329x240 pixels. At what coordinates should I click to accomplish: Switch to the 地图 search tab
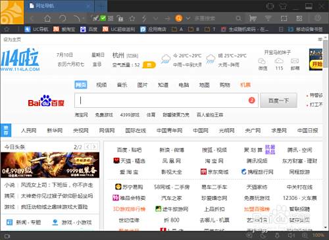204,85
